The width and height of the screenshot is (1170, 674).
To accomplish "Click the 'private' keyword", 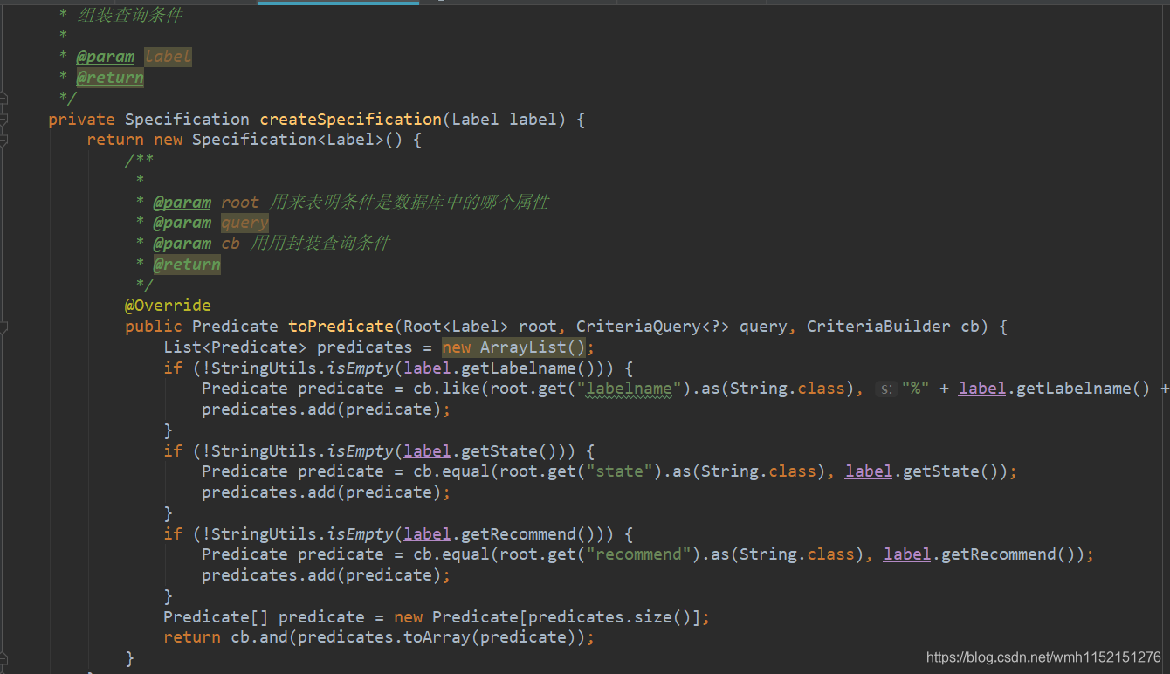I will (x=81, y=120).
